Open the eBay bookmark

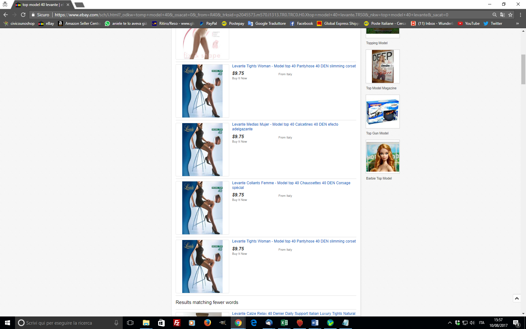(x=46, y=23)
